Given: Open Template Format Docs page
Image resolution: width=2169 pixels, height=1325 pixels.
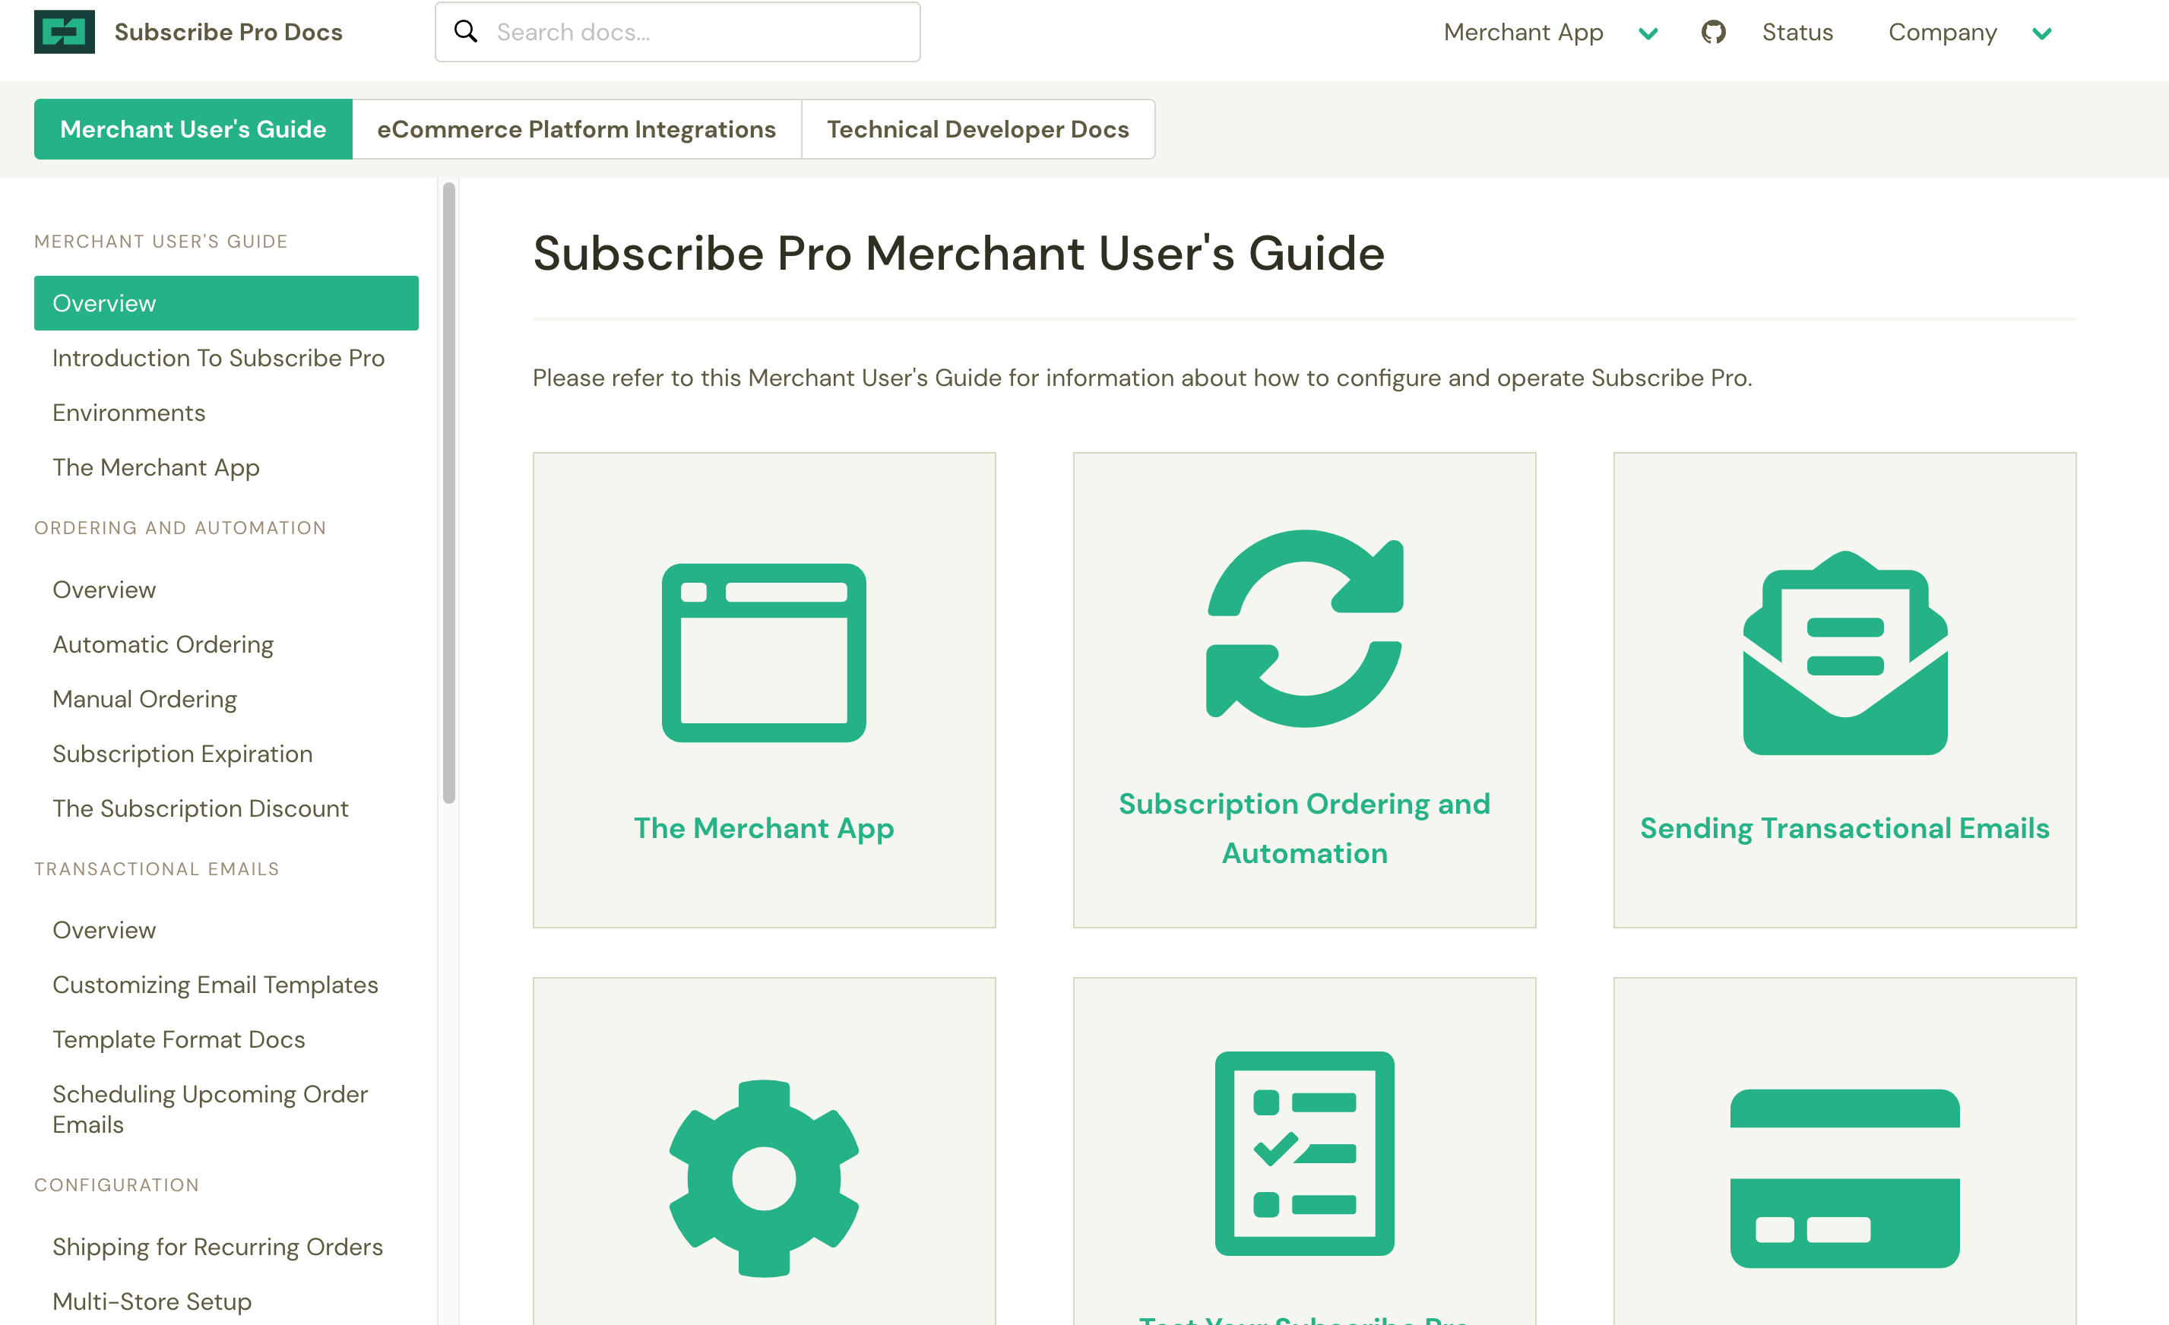Looking at the screenshot, I should tap(179, 1039).
